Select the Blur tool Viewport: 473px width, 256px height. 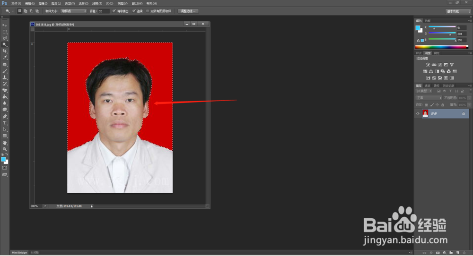pyautogui.click(x=5, y=103)
